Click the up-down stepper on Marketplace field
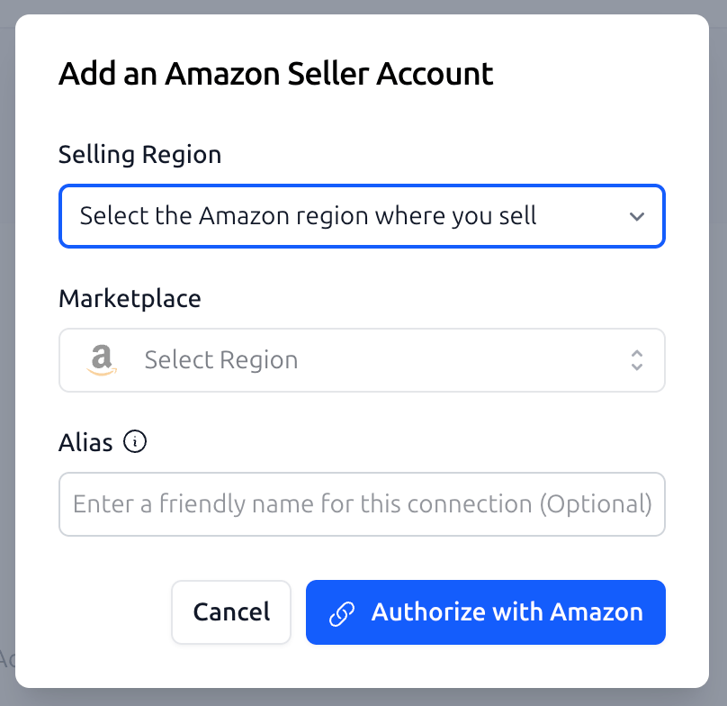The image size is (727, 706). click(637, 359)
